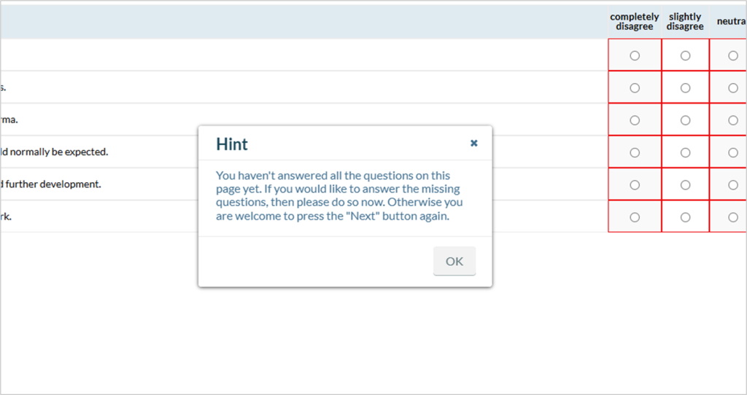747x395 pixels.
Task: Select slightly disagree for 'further development' row
Action: [x=685, y=184]
